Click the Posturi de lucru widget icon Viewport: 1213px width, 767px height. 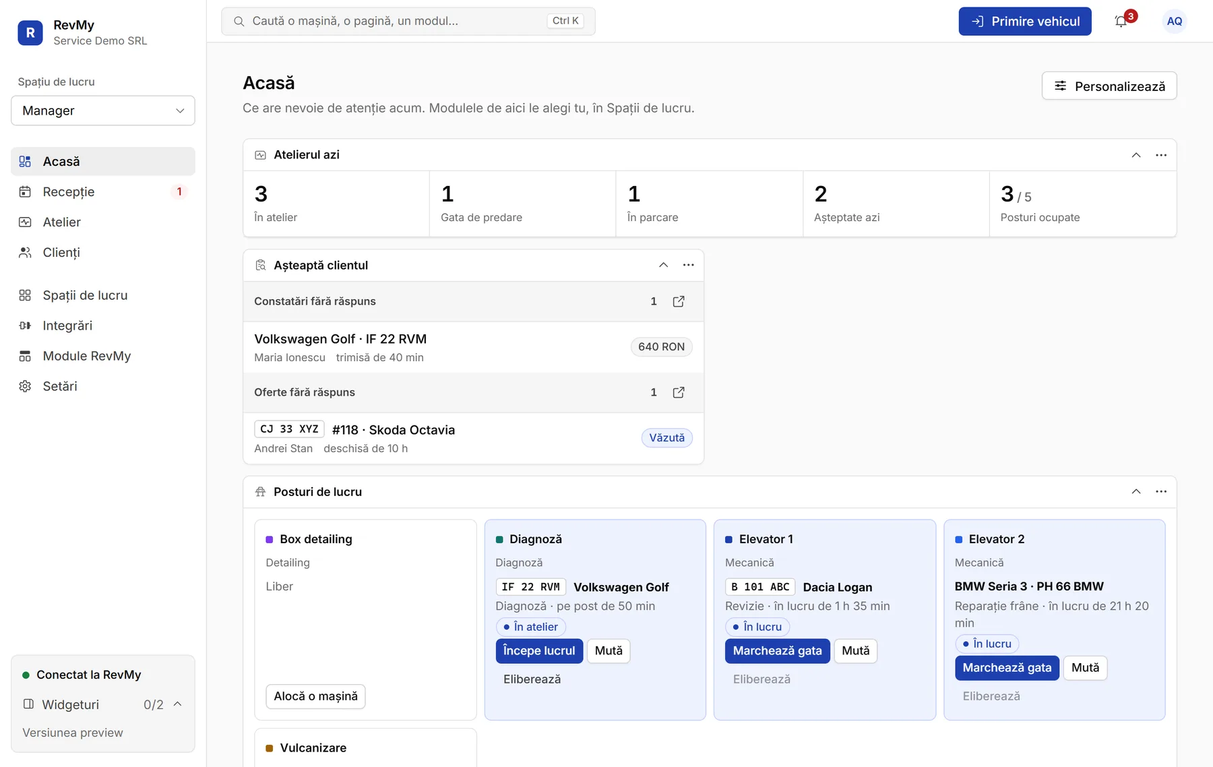pos(260,492)
